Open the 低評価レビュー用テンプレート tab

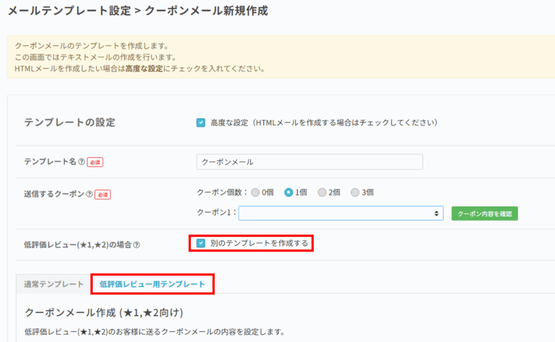pos(152,284)
